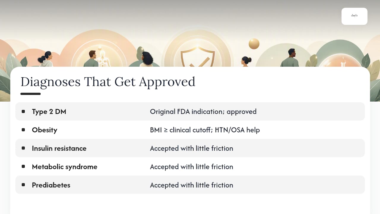Click the bullet next to Metabolic syndrome
The width and height of the screenshot is (380, 214).
23,166
